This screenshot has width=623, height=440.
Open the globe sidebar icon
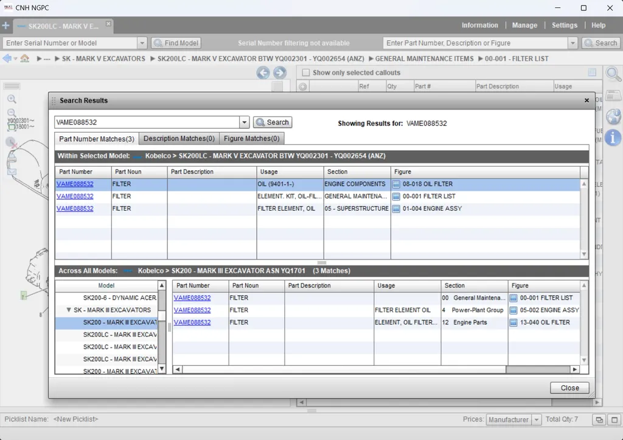[x=613, y=117]
